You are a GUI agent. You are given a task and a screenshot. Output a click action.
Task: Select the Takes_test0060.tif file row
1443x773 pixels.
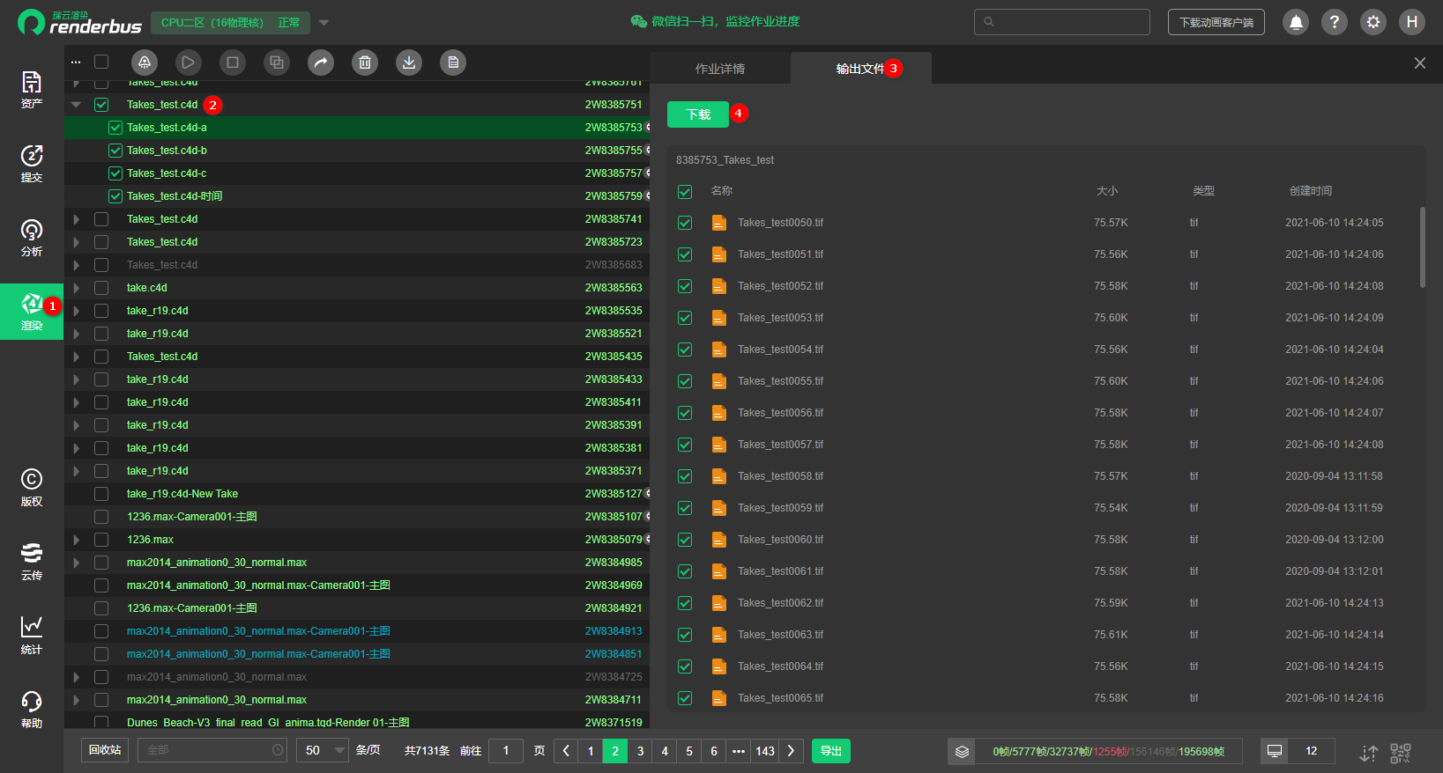point(1045,540)
